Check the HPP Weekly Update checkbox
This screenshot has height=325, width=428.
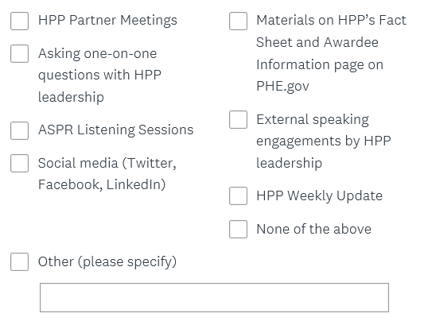239,195
